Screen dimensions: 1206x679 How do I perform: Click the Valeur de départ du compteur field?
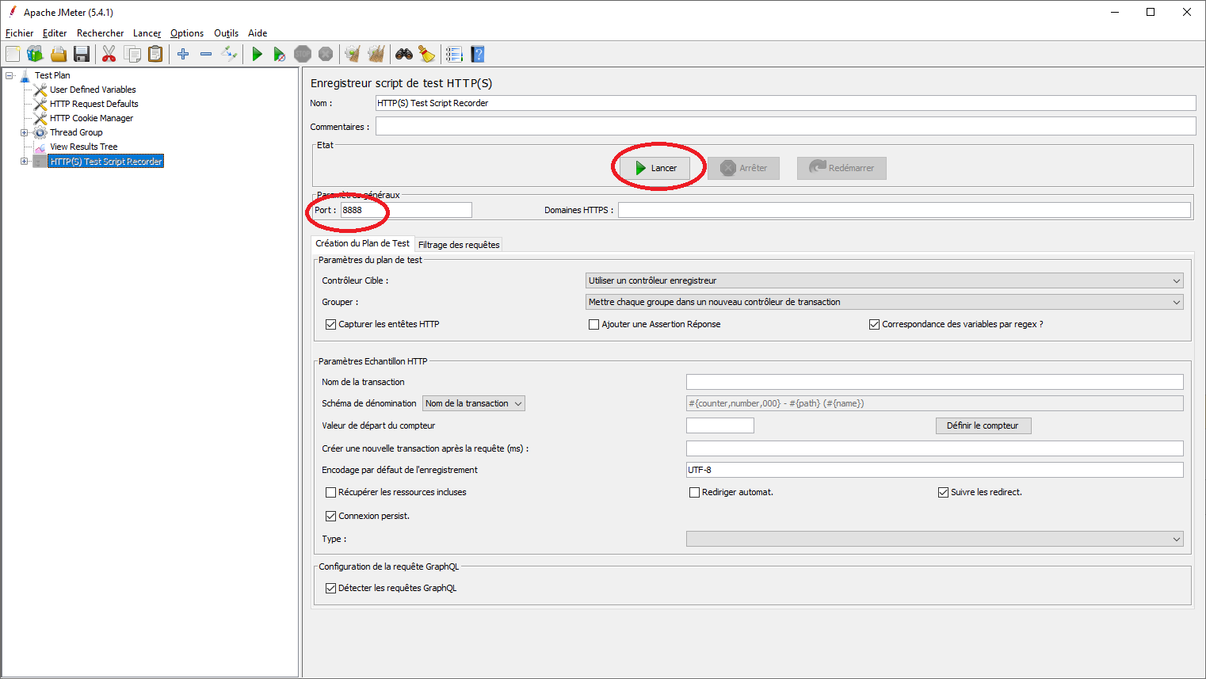click(720, 425)
